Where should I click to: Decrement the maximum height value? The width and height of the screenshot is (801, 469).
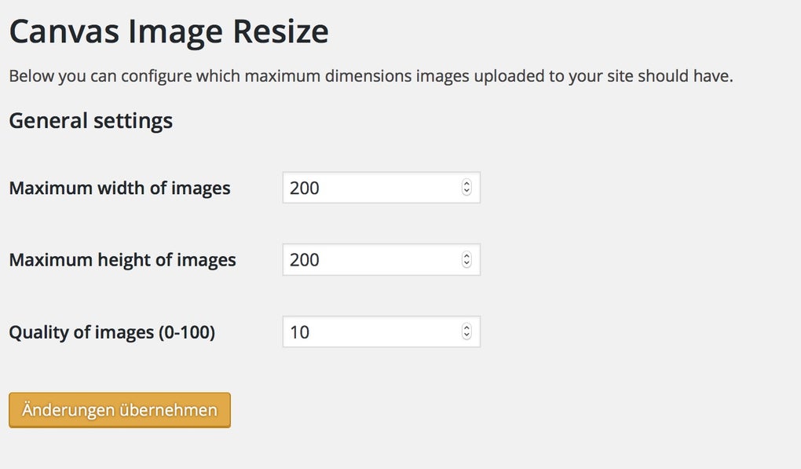(x=468, y=264)
